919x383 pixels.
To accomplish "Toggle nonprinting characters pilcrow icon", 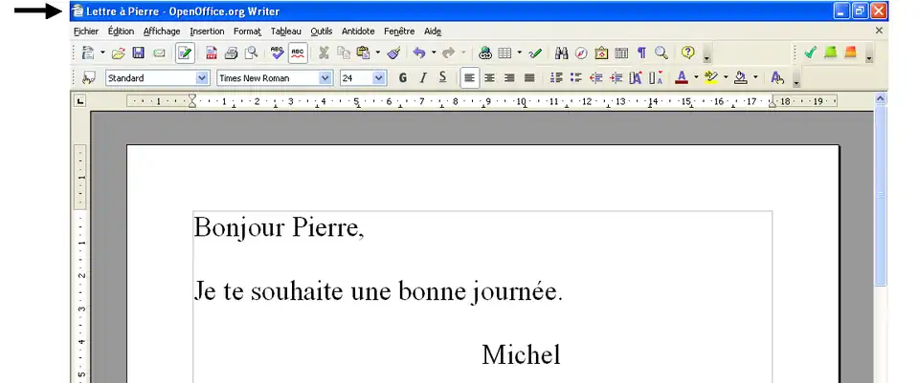I will (641, 53).
